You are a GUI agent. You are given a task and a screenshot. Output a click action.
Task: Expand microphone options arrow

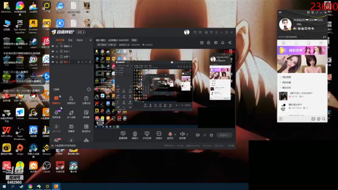(175, 134)
